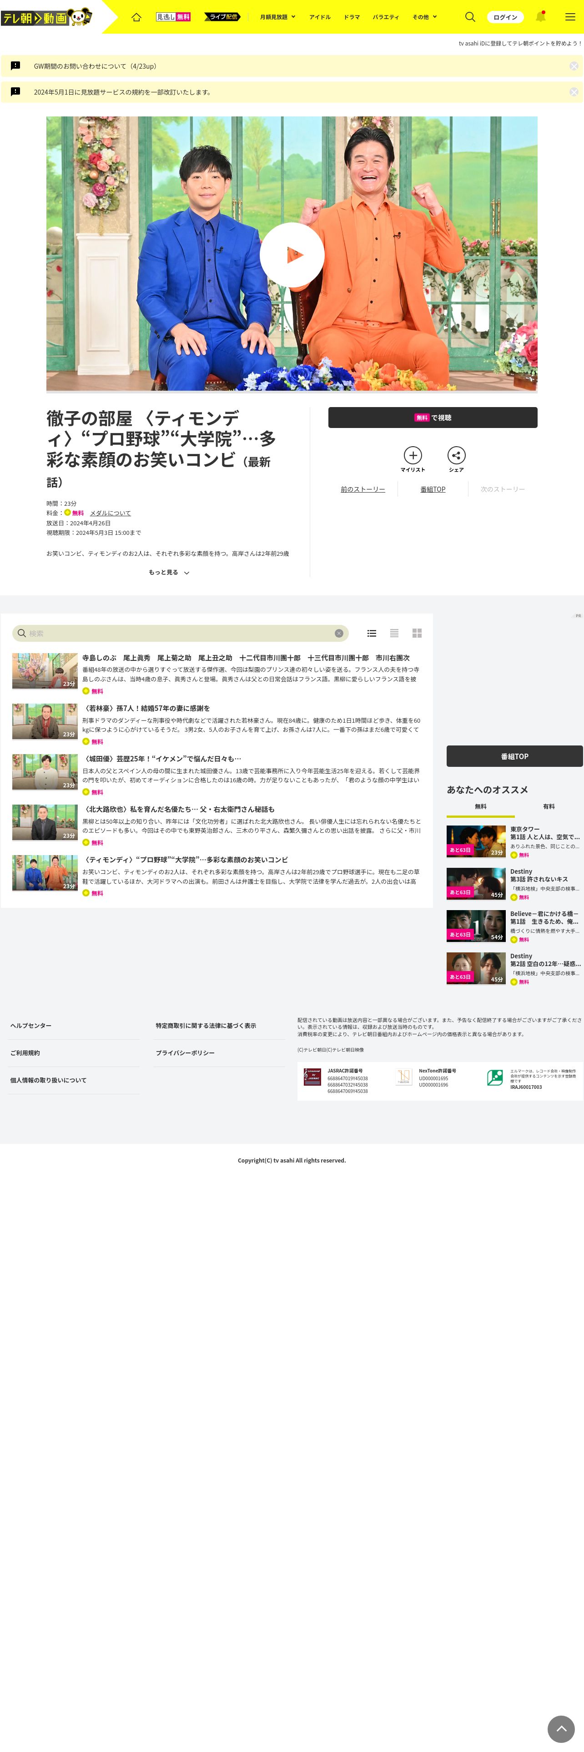This screenshot has width=584, height=1752.
Task: Open the バラエティ menu item
Action: [386, 17]
